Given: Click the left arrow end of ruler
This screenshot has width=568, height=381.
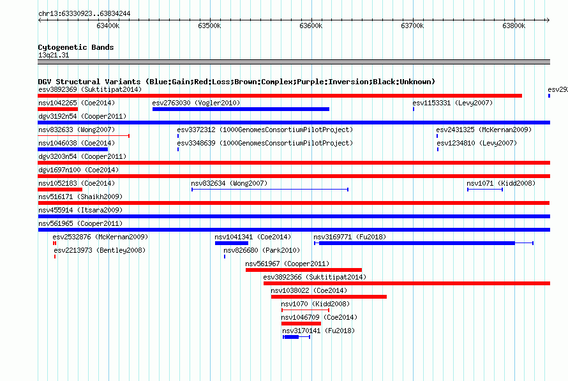Looking at the screenshot, I should 40,20.
